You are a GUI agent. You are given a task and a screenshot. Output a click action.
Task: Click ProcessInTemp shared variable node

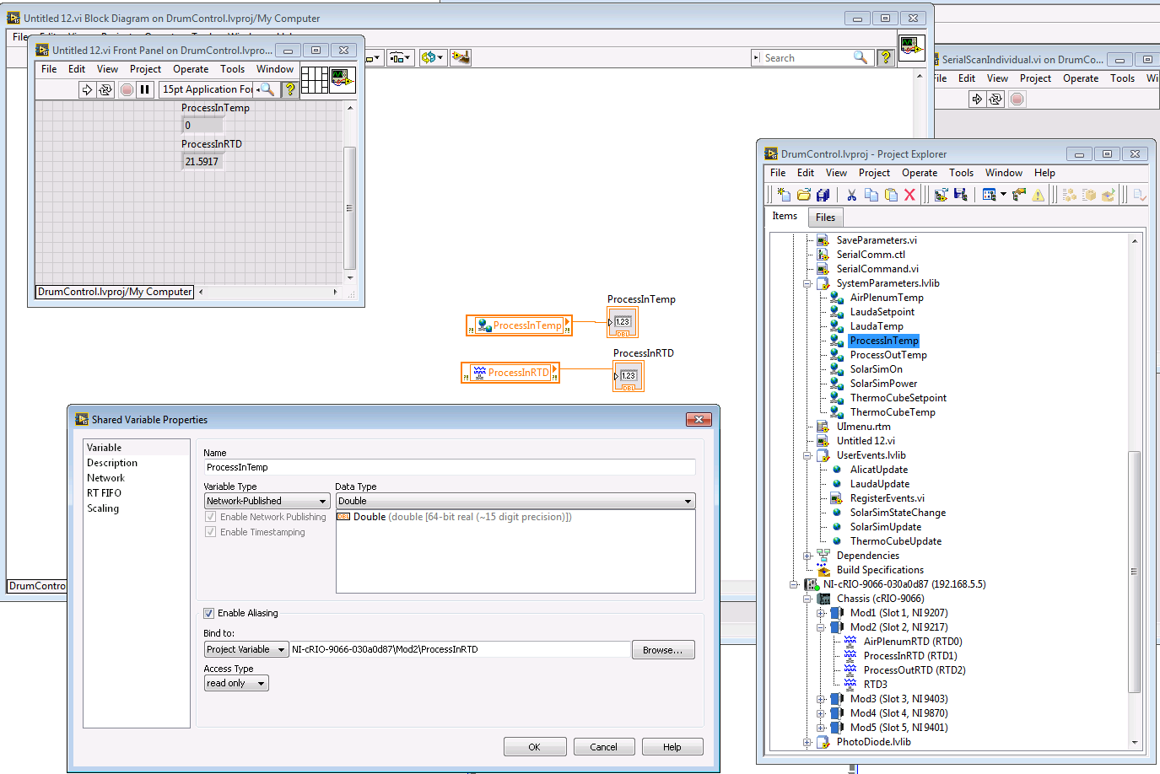pyautogui.click(x=519, y=325)
